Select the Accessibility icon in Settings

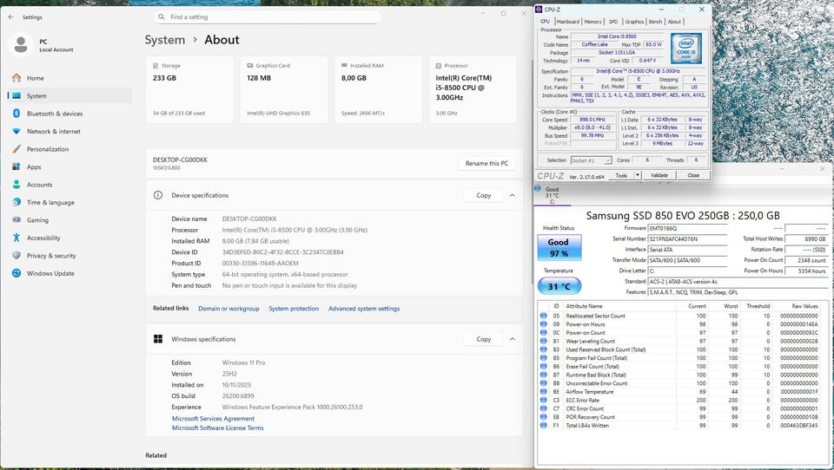(17, 238)
